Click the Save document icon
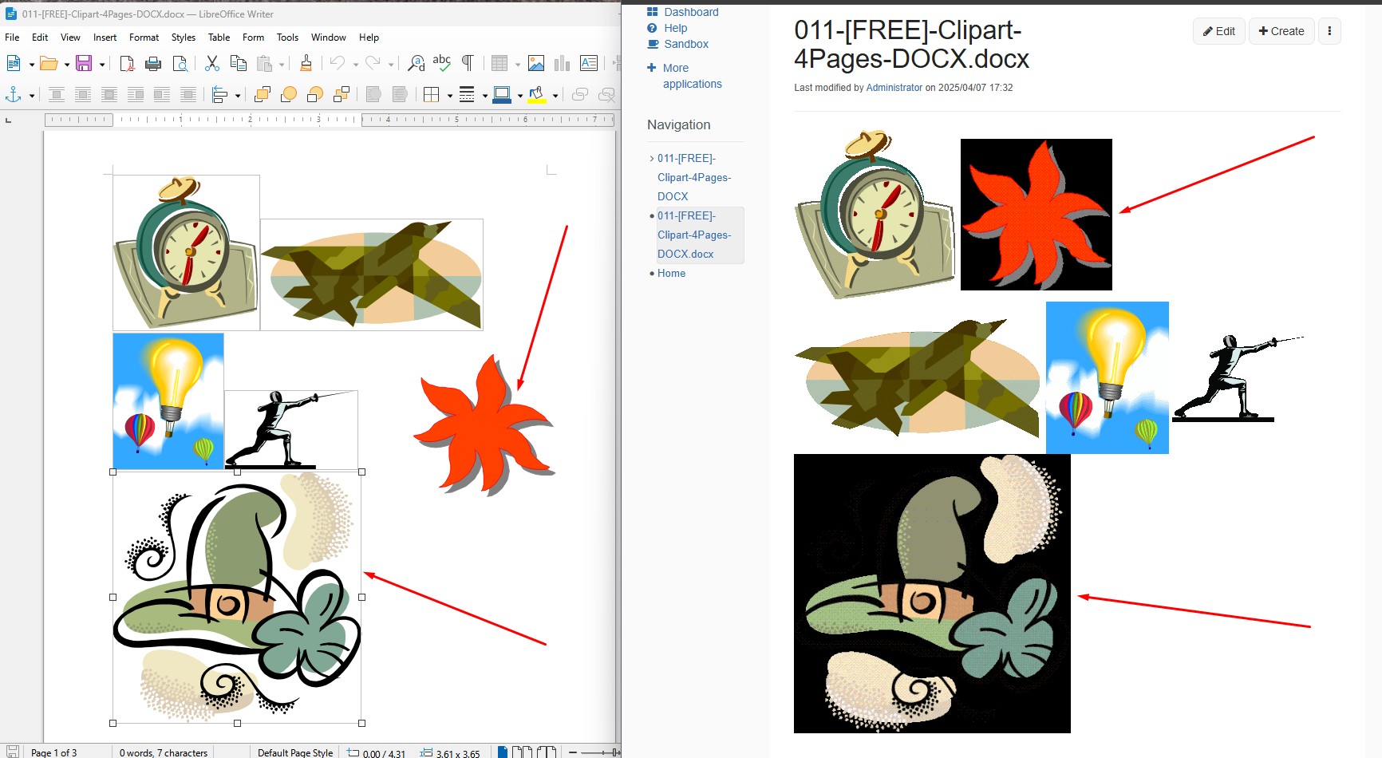Viewport: 1382px width, 758px height. tap(84, 64)
